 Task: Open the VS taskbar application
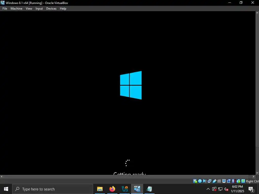point(125,189)
